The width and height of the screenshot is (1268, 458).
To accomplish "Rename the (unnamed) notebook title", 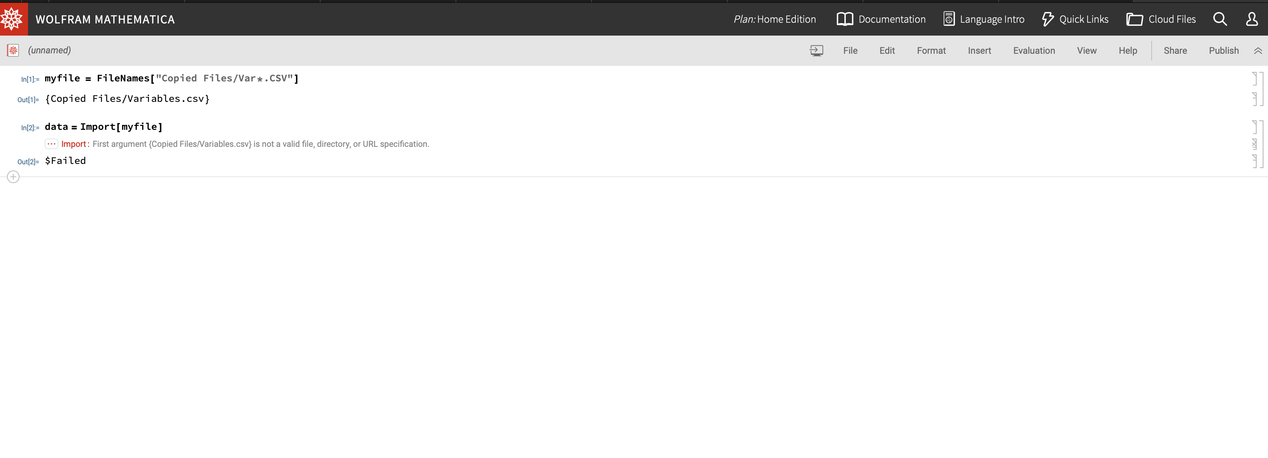I will pos(49,50).
